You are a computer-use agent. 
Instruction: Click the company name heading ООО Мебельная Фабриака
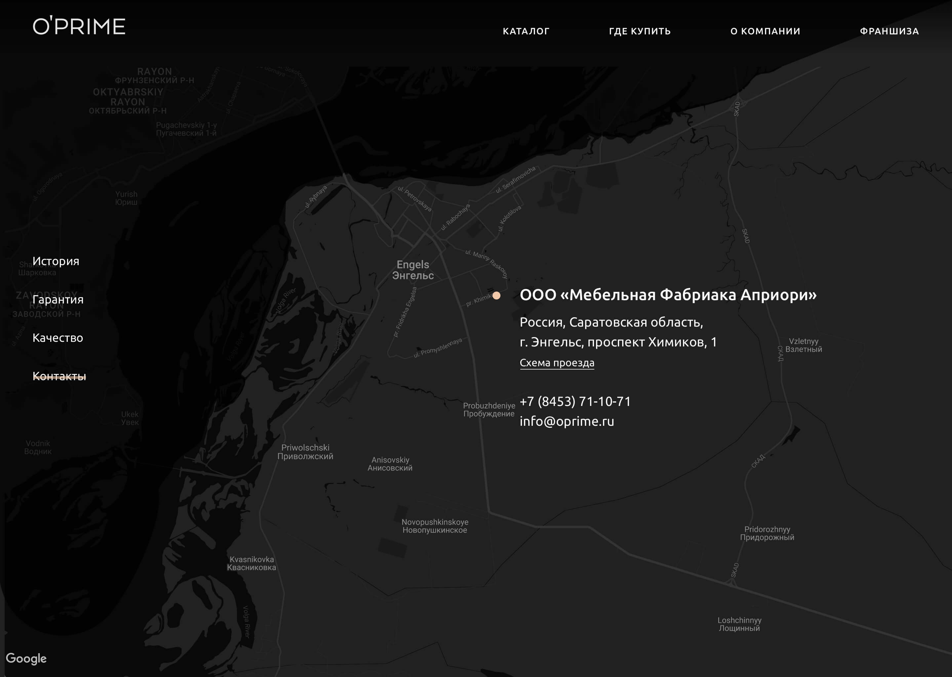pyautogui.click(x=668, y=295)
